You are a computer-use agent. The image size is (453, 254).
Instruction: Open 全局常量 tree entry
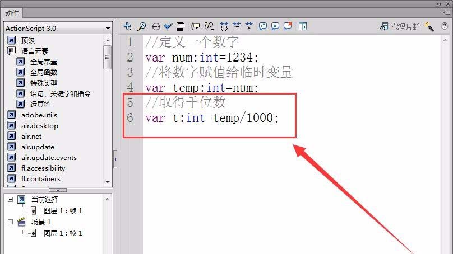44,62
